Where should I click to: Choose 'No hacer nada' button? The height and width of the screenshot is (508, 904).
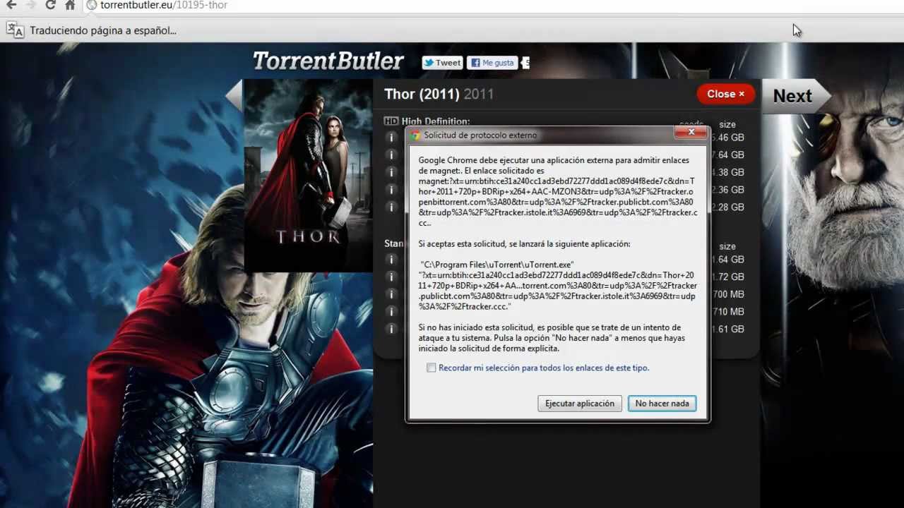(662, 404)
